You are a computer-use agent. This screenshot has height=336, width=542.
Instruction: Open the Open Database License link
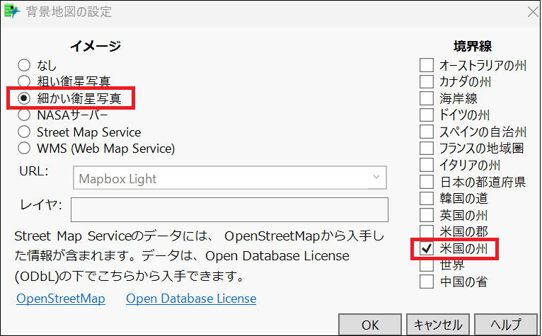click(x=191, y=299)
